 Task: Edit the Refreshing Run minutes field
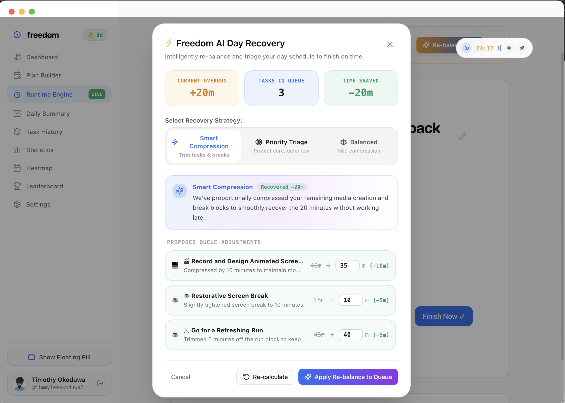(351, 335)
